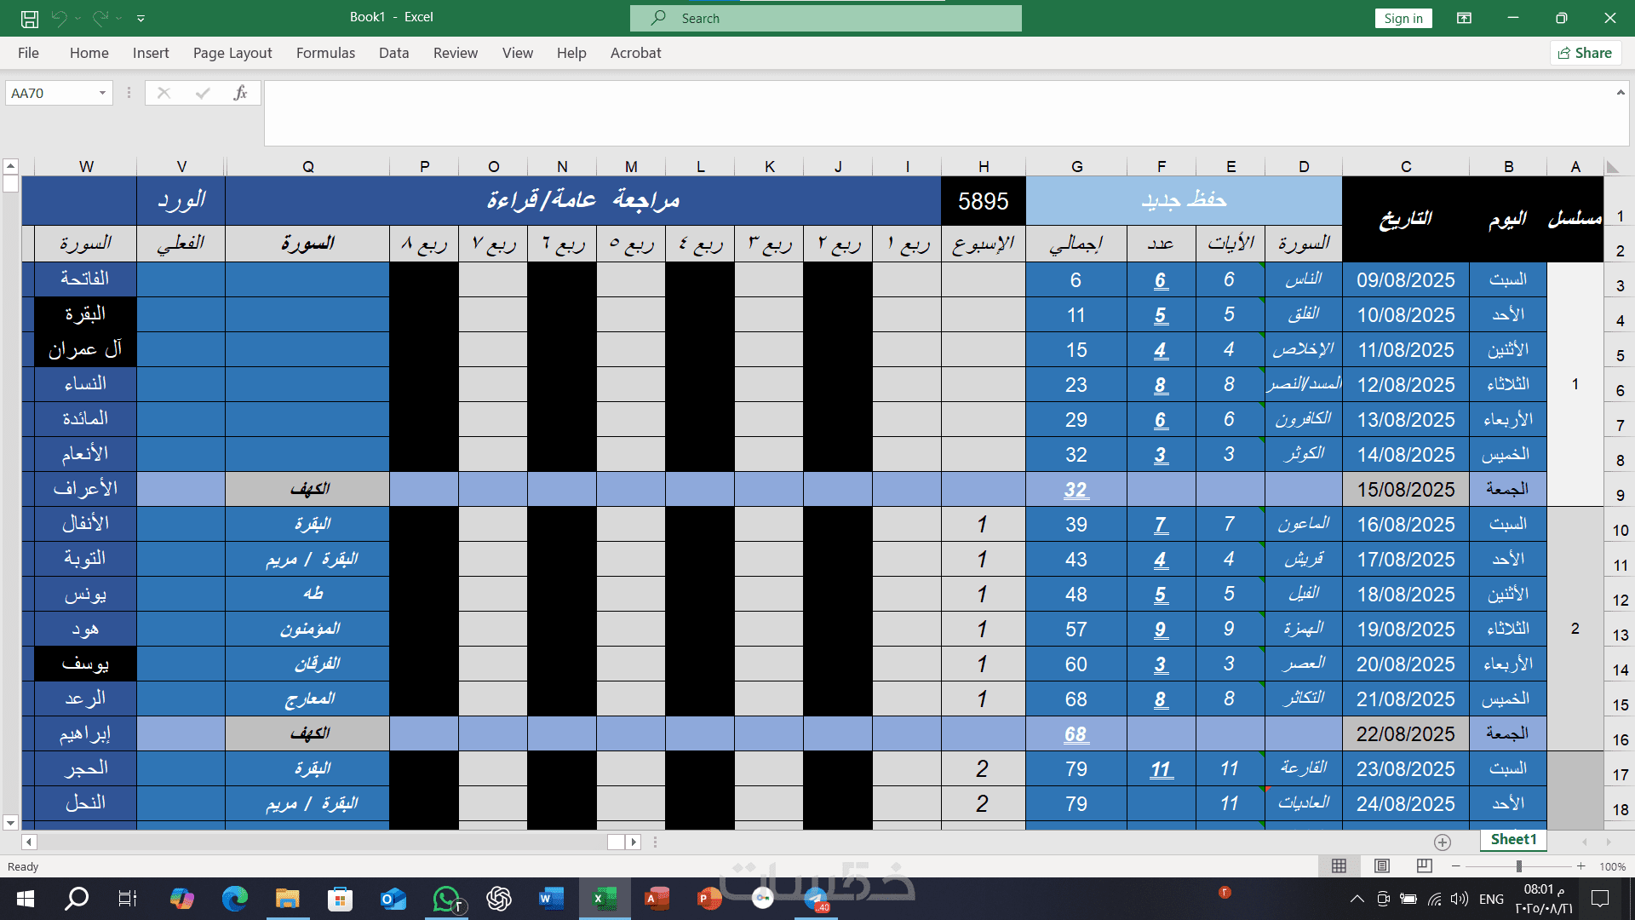Click the Insert Function fx icon
Screen dimensions: 1635x920
tap(240, 93)
